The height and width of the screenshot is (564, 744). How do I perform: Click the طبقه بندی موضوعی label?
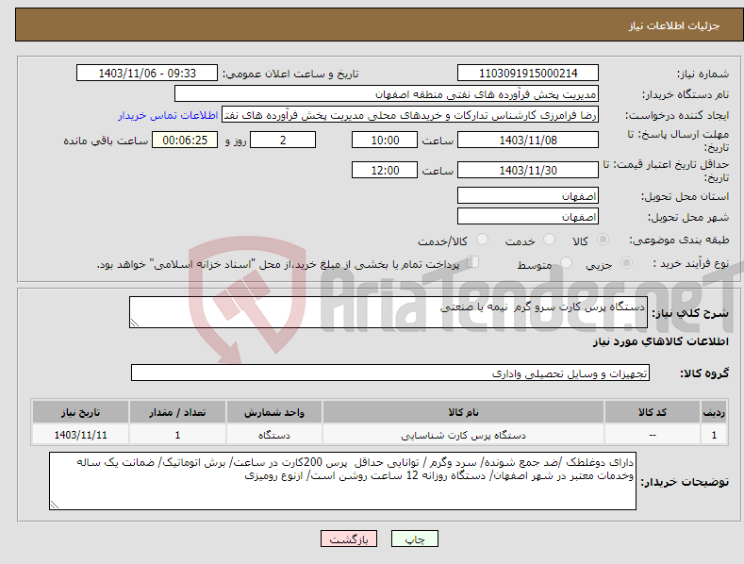[x=679, y=241]
